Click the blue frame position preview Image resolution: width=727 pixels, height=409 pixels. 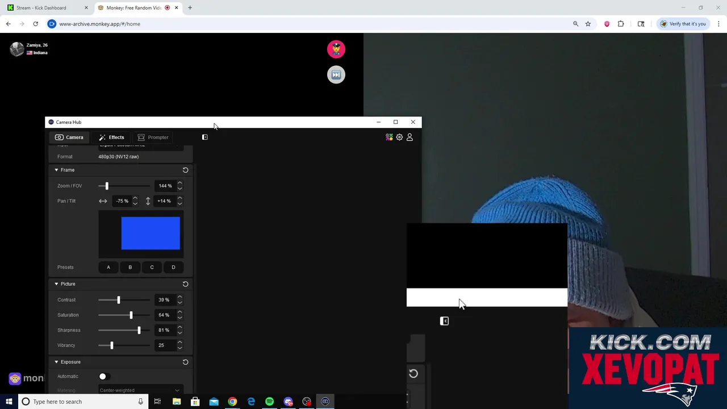coord(151,233)
